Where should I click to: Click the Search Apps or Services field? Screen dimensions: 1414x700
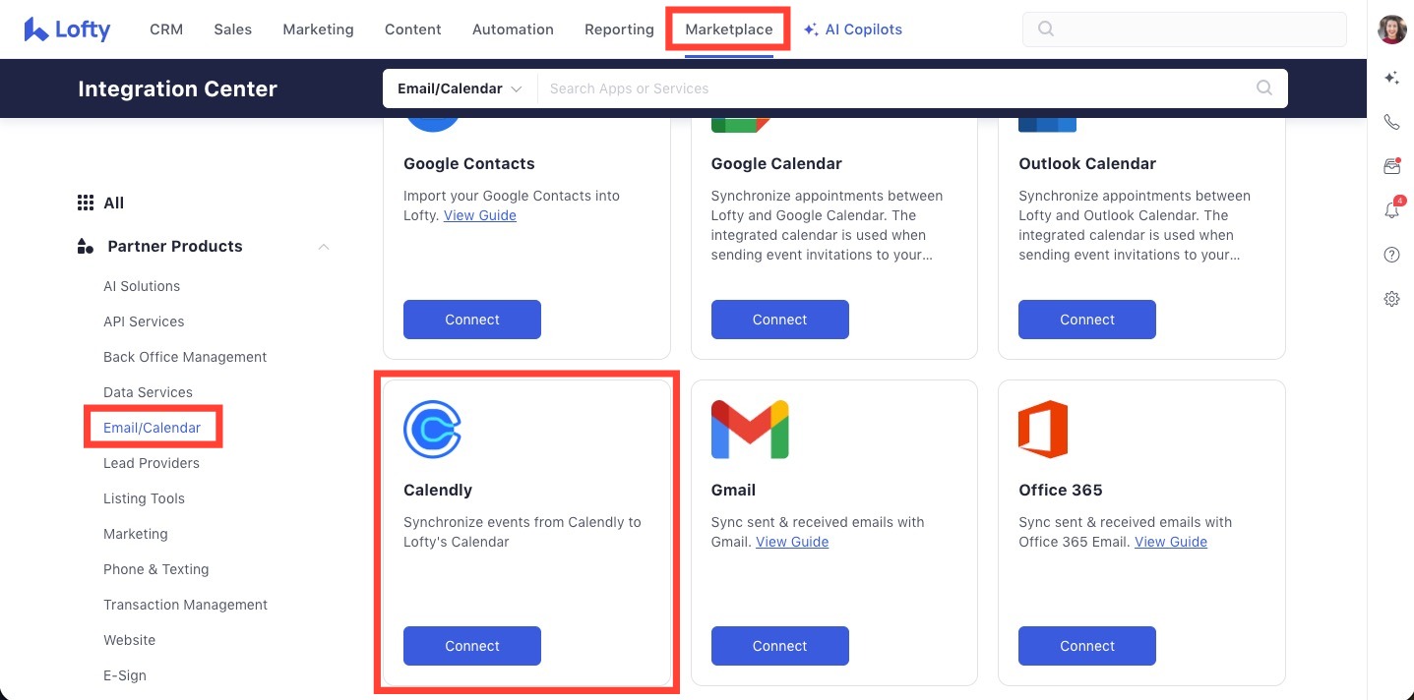[x=895, y=88]
